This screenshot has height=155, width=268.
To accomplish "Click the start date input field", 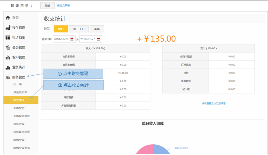I will click(62, 39).
